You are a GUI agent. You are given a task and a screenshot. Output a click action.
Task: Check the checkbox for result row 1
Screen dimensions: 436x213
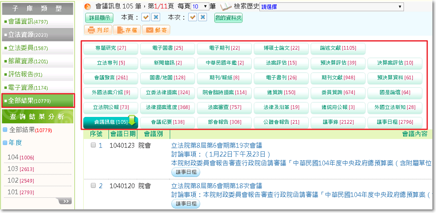click(x=93, y=145)
